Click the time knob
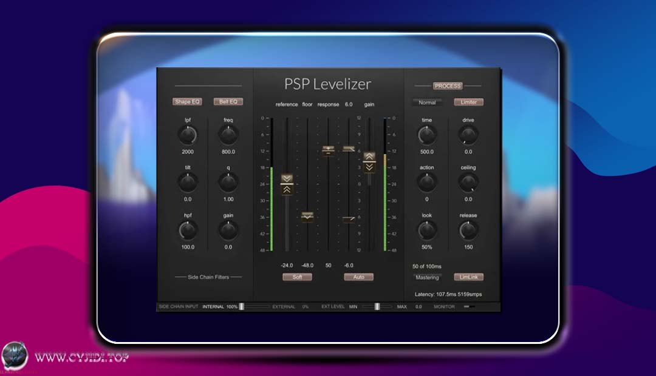Screen dimensions: 656x376 pos(427,135)
